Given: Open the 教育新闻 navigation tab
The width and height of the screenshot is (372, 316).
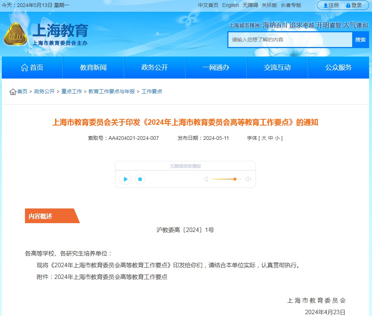Looking at the screenshot, I should coord(93,68).
